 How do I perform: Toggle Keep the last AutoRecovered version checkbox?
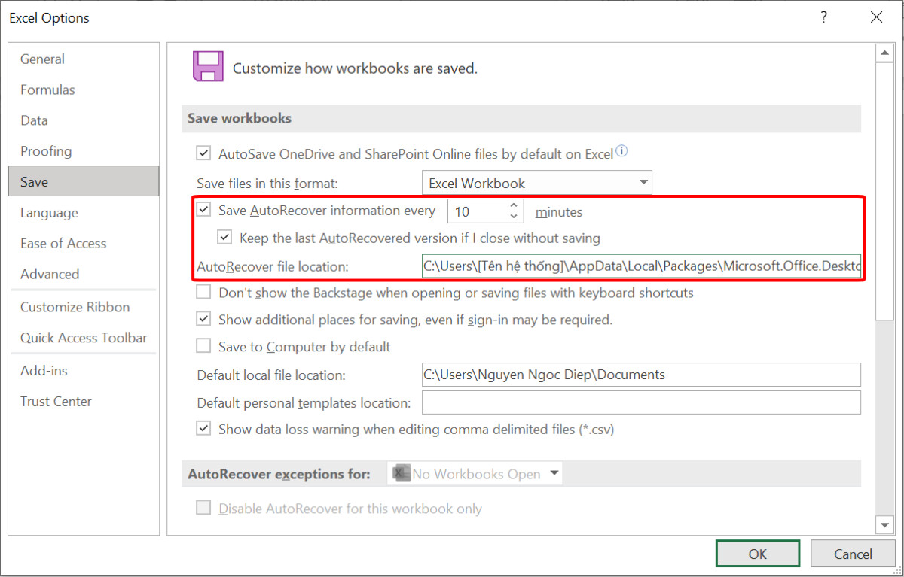coord(224,238)
